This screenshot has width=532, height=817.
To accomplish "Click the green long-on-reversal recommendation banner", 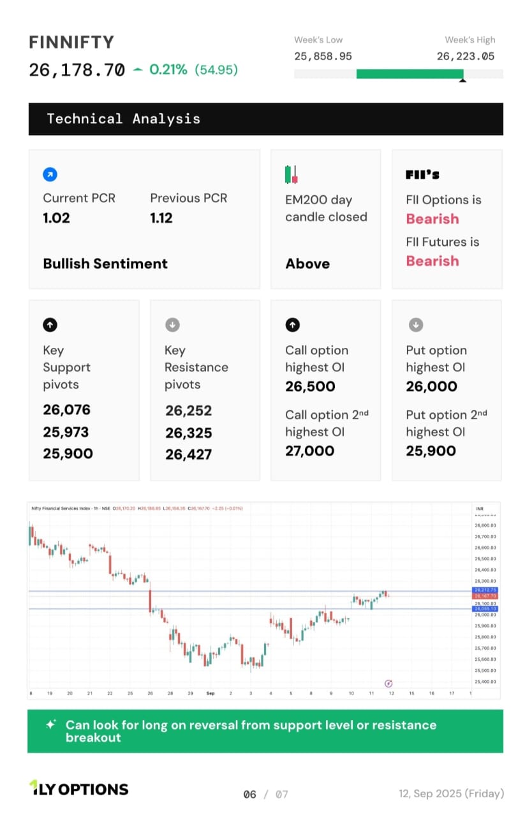I will (265, 731).
